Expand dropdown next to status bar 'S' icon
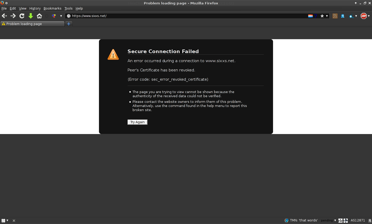 click(7, 221)
